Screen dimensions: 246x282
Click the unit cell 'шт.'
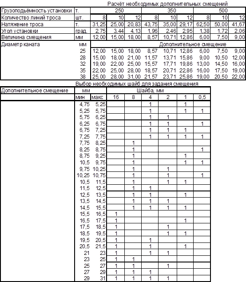click(x=79, y=18)
